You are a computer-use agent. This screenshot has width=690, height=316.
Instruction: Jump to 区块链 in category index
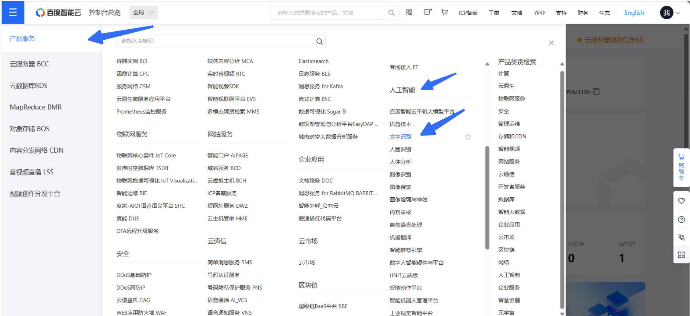[506, 250]
